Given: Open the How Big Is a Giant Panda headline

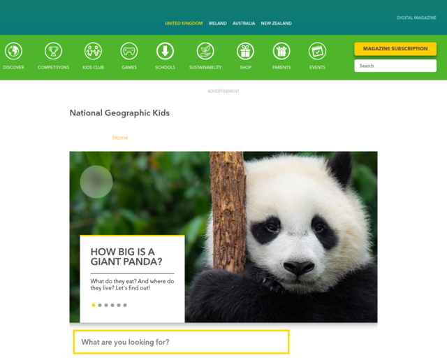Looking at the screenshot, I should click(126, 257).
